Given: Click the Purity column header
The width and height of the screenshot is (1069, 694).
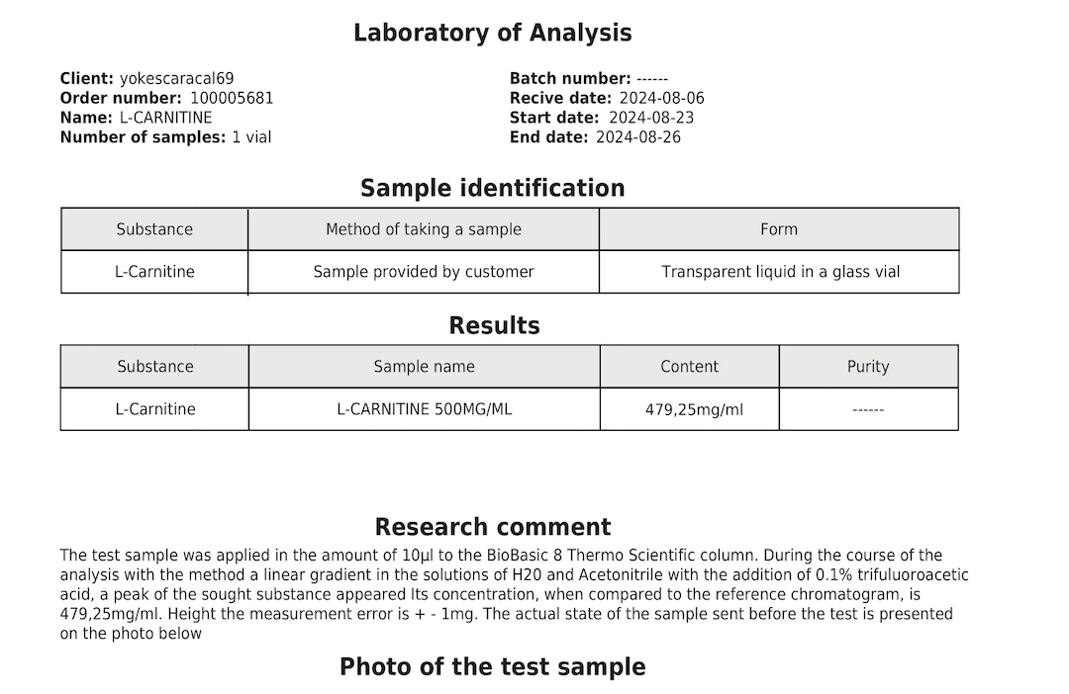Looking at the screenshot, I should [x=868, y=367].
